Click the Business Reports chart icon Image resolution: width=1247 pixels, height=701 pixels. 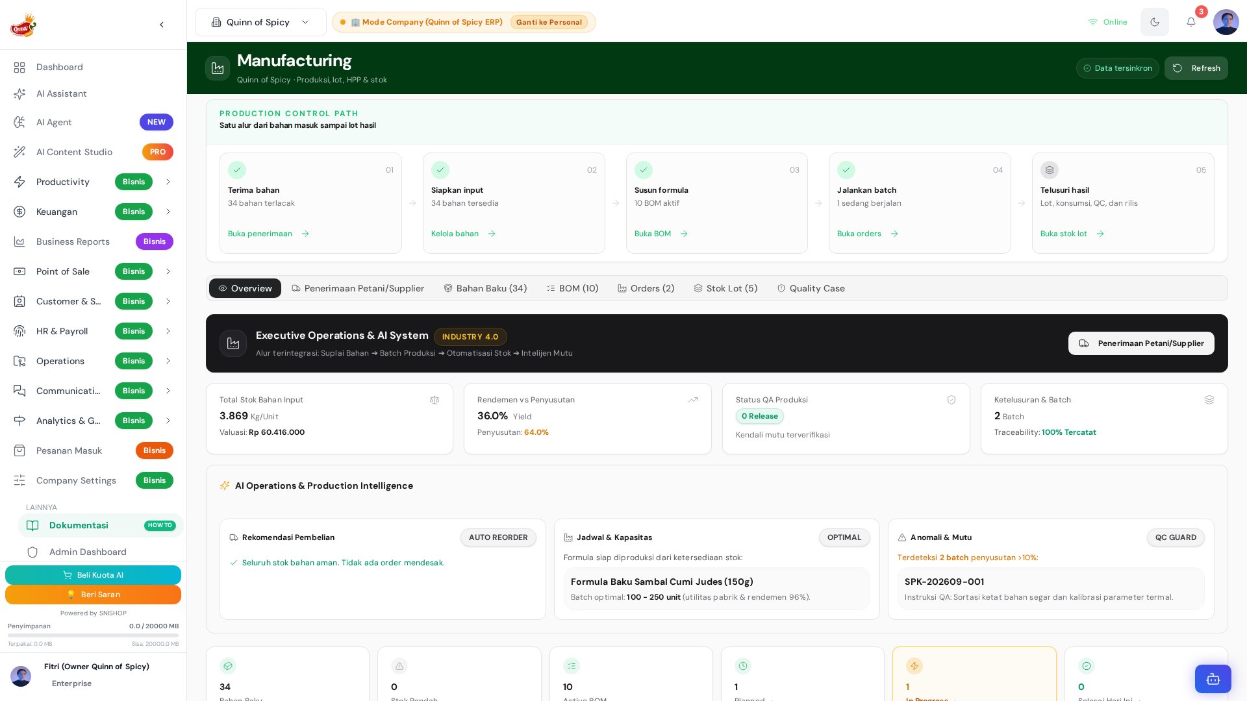[x=19, y=241]
